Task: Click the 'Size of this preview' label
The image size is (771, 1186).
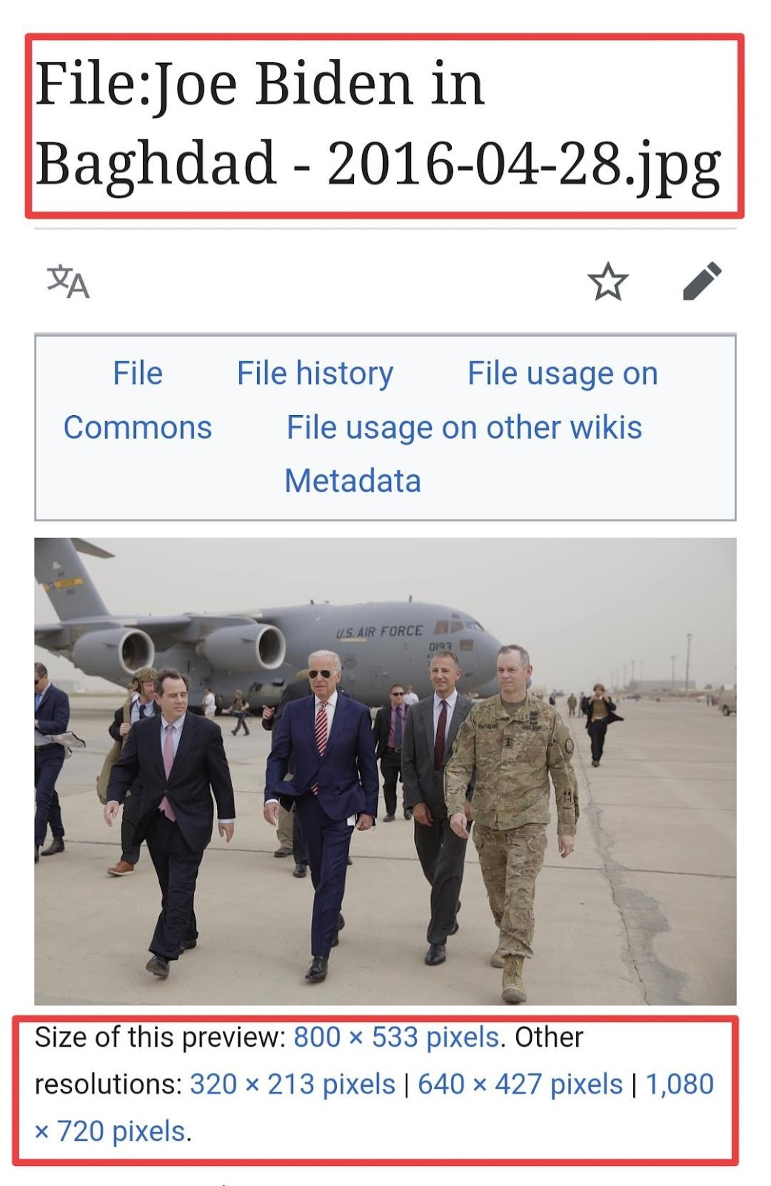Action: [x=160, y=1037]
